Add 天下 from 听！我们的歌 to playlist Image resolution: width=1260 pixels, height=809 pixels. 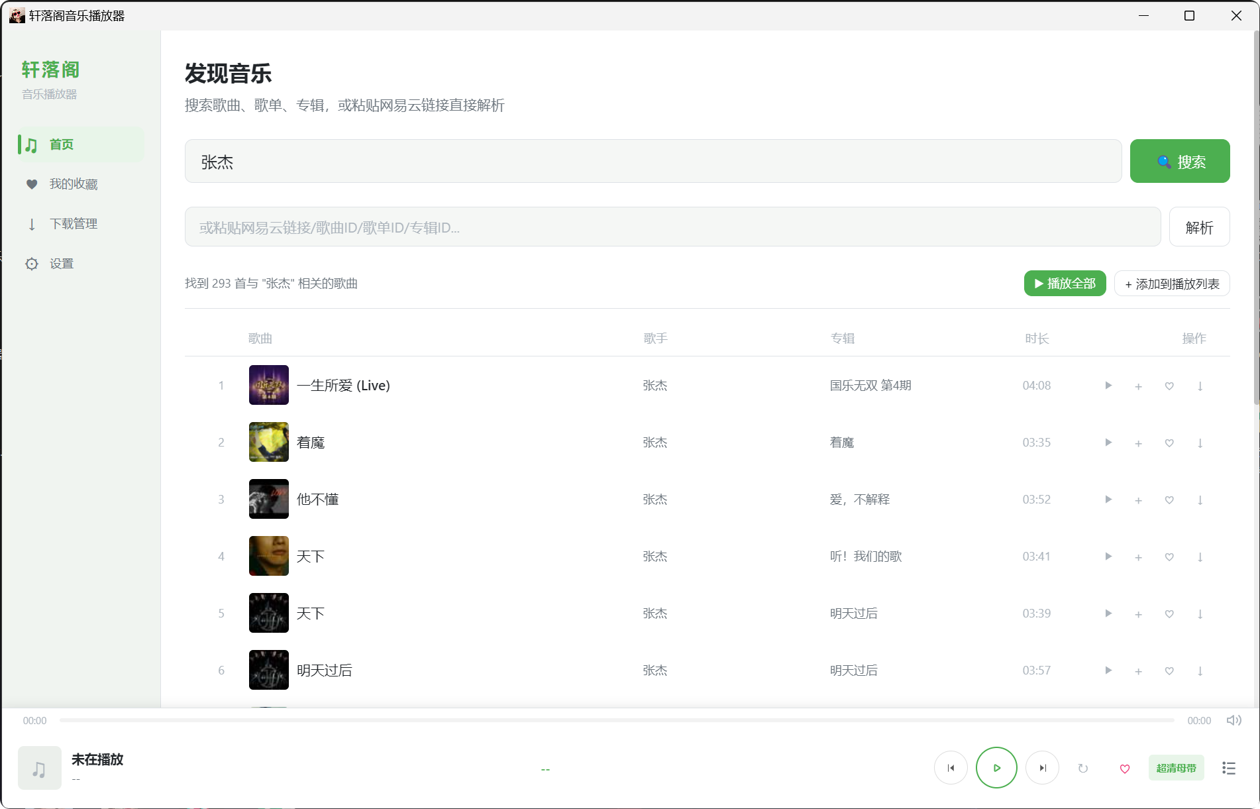click(x=1138, y=557)
